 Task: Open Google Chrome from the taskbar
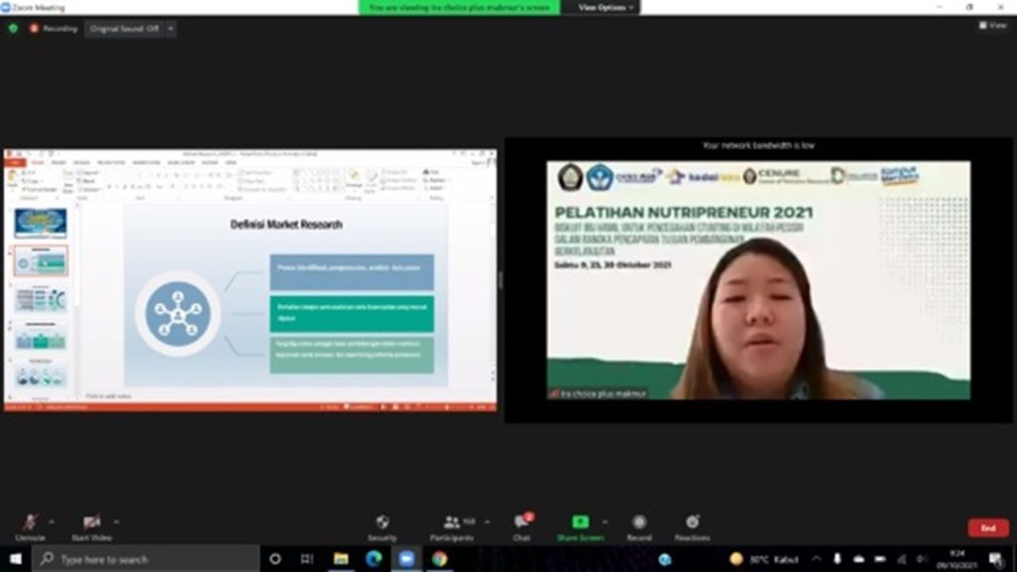click(439, 559)
